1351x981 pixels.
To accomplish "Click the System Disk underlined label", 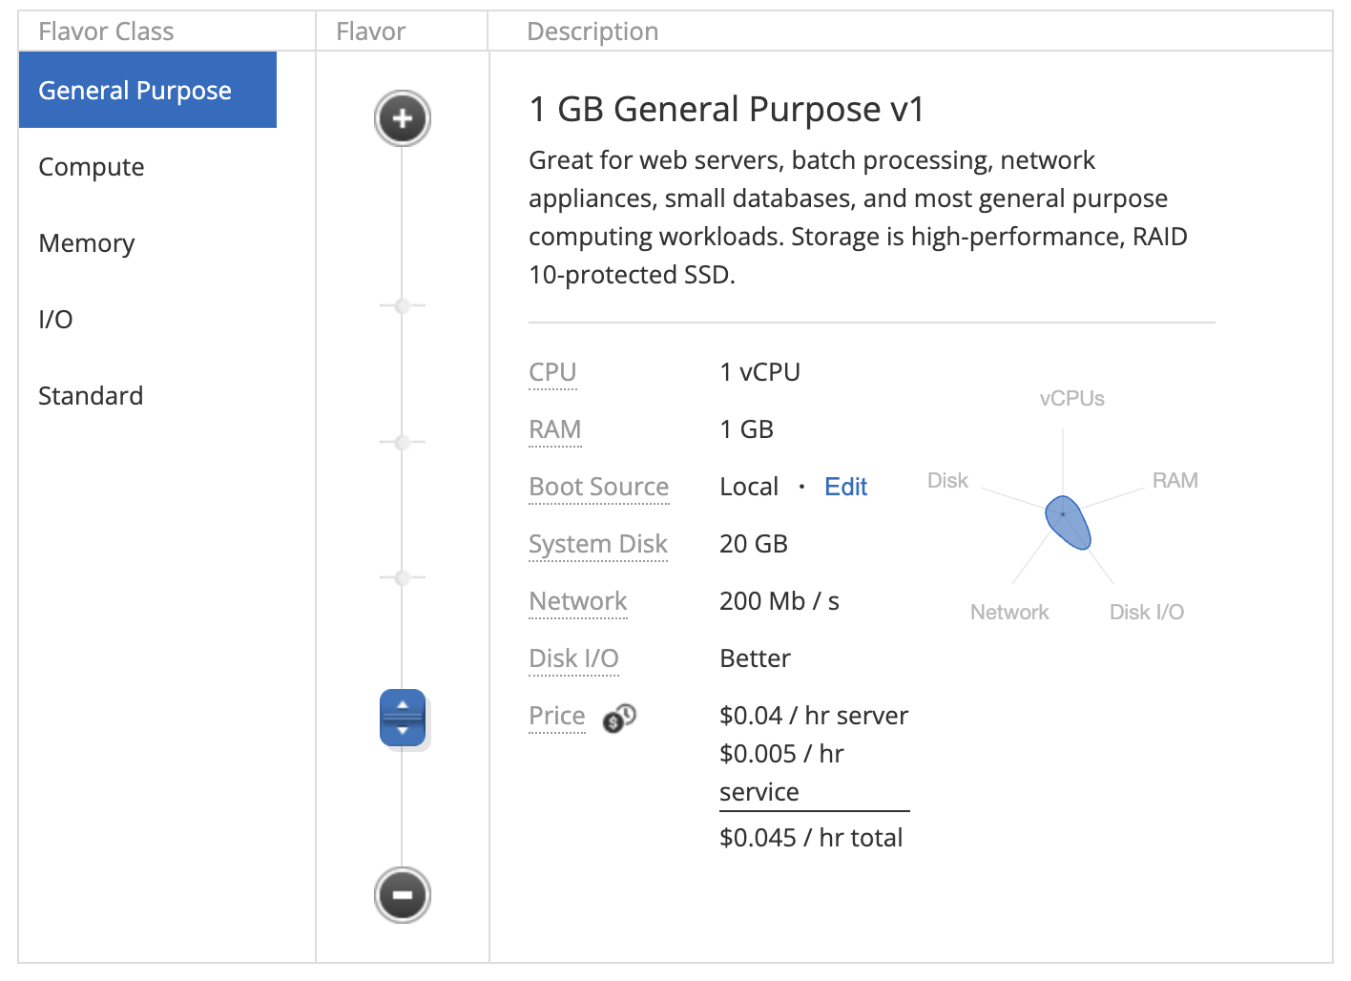I will coord(597,544).
